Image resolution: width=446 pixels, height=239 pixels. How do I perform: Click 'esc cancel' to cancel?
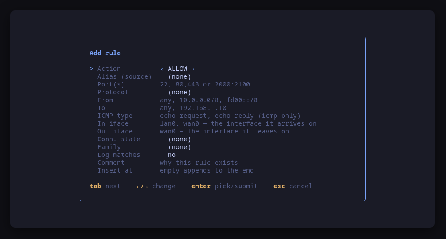tap(293, 186)
